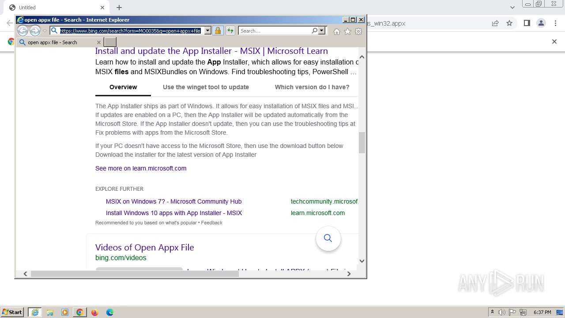Open File Explorer from taskbar
Screen dimensions: 565x318
(x=50, y=312)
